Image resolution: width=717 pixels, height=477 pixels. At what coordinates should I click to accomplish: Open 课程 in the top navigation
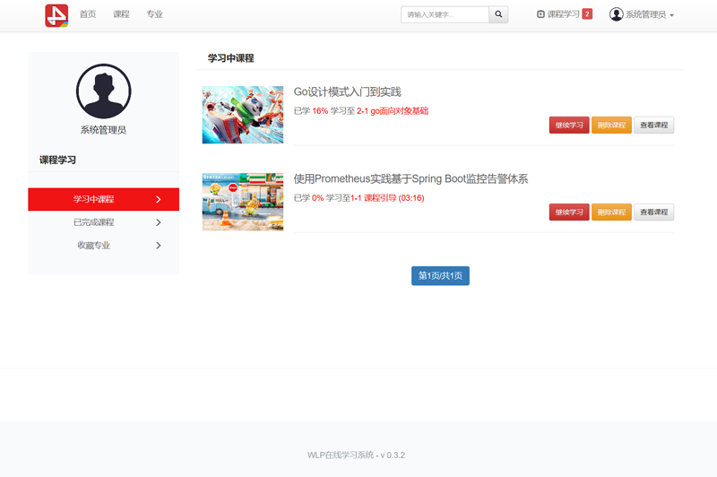pyautogui.click(x=121, y=14)
